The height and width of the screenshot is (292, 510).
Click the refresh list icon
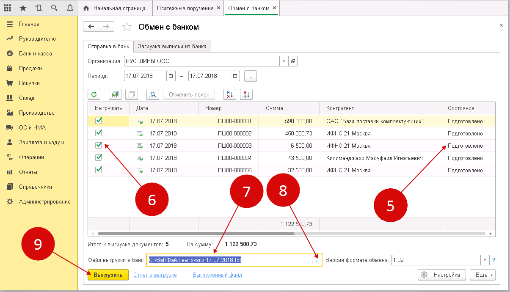[94, 94]
